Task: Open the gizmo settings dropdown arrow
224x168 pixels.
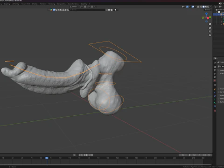Action: (x=189, y=7)
